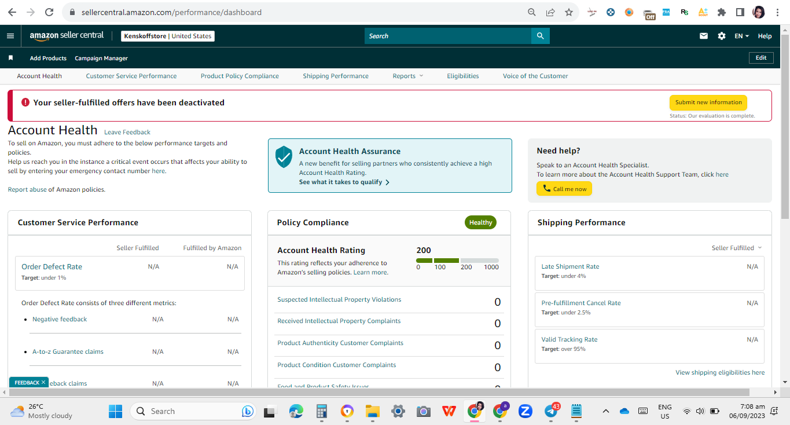Reload the page with the refresh icon
Image resolution: width=790 pixels, height=425 pixels.
49,12
